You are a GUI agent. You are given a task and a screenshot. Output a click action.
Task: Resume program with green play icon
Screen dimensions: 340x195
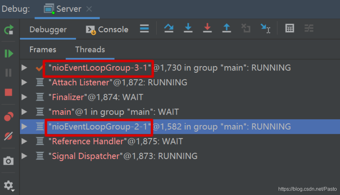coord(9,53)
